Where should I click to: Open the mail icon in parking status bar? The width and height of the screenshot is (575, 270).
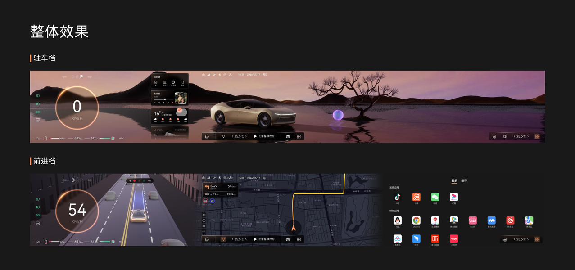225,75
